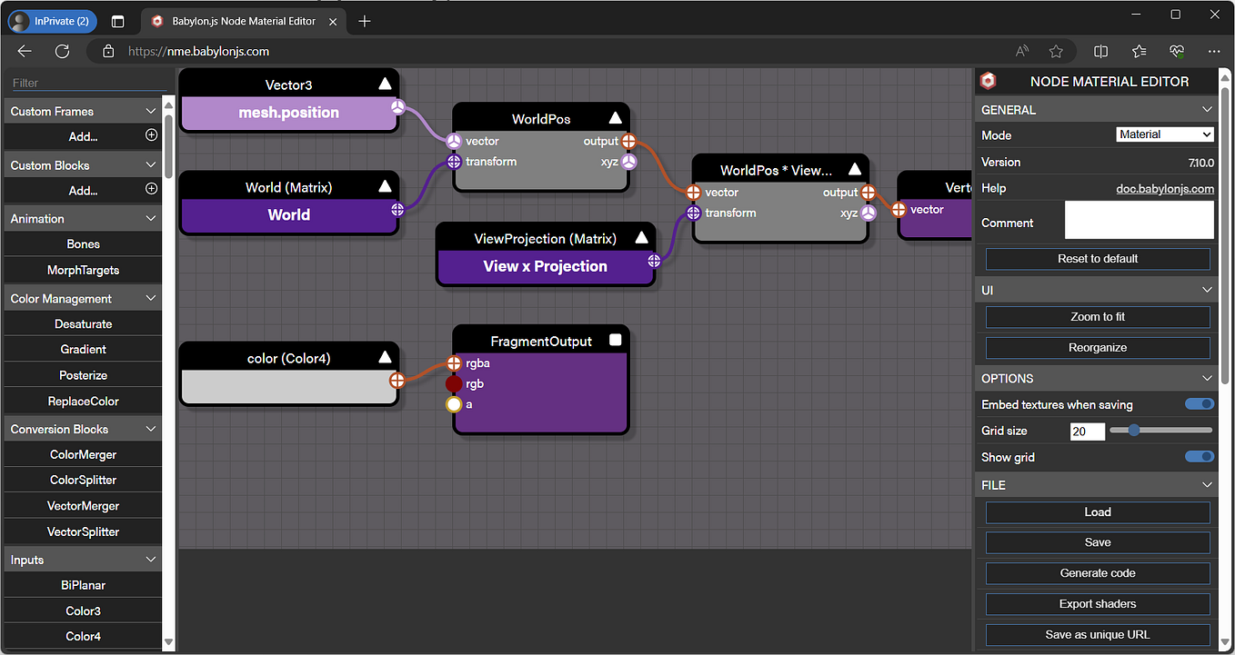Disable the Show grid toggle
This screenshot has width=1235, height=655.
point(1199,457)
